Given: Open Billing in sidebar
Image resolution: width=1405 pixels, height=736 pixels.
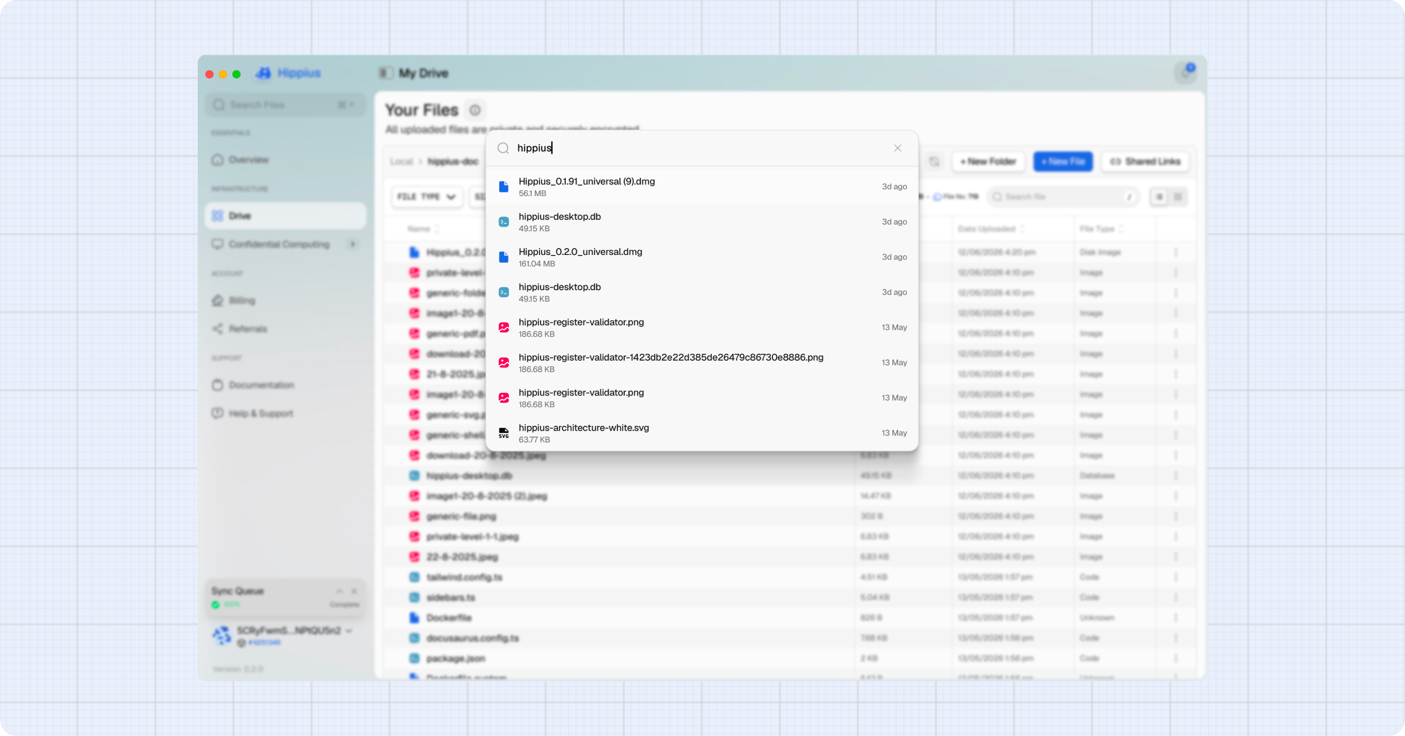Looking at the screenshot, I should pyautogui.click(x=285, y=300).
